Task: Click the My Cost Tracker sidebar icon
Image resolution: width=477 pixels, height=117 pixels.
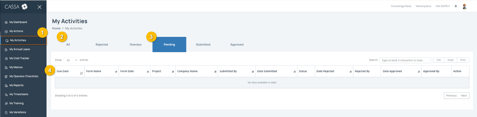Action: click(6, 59)
